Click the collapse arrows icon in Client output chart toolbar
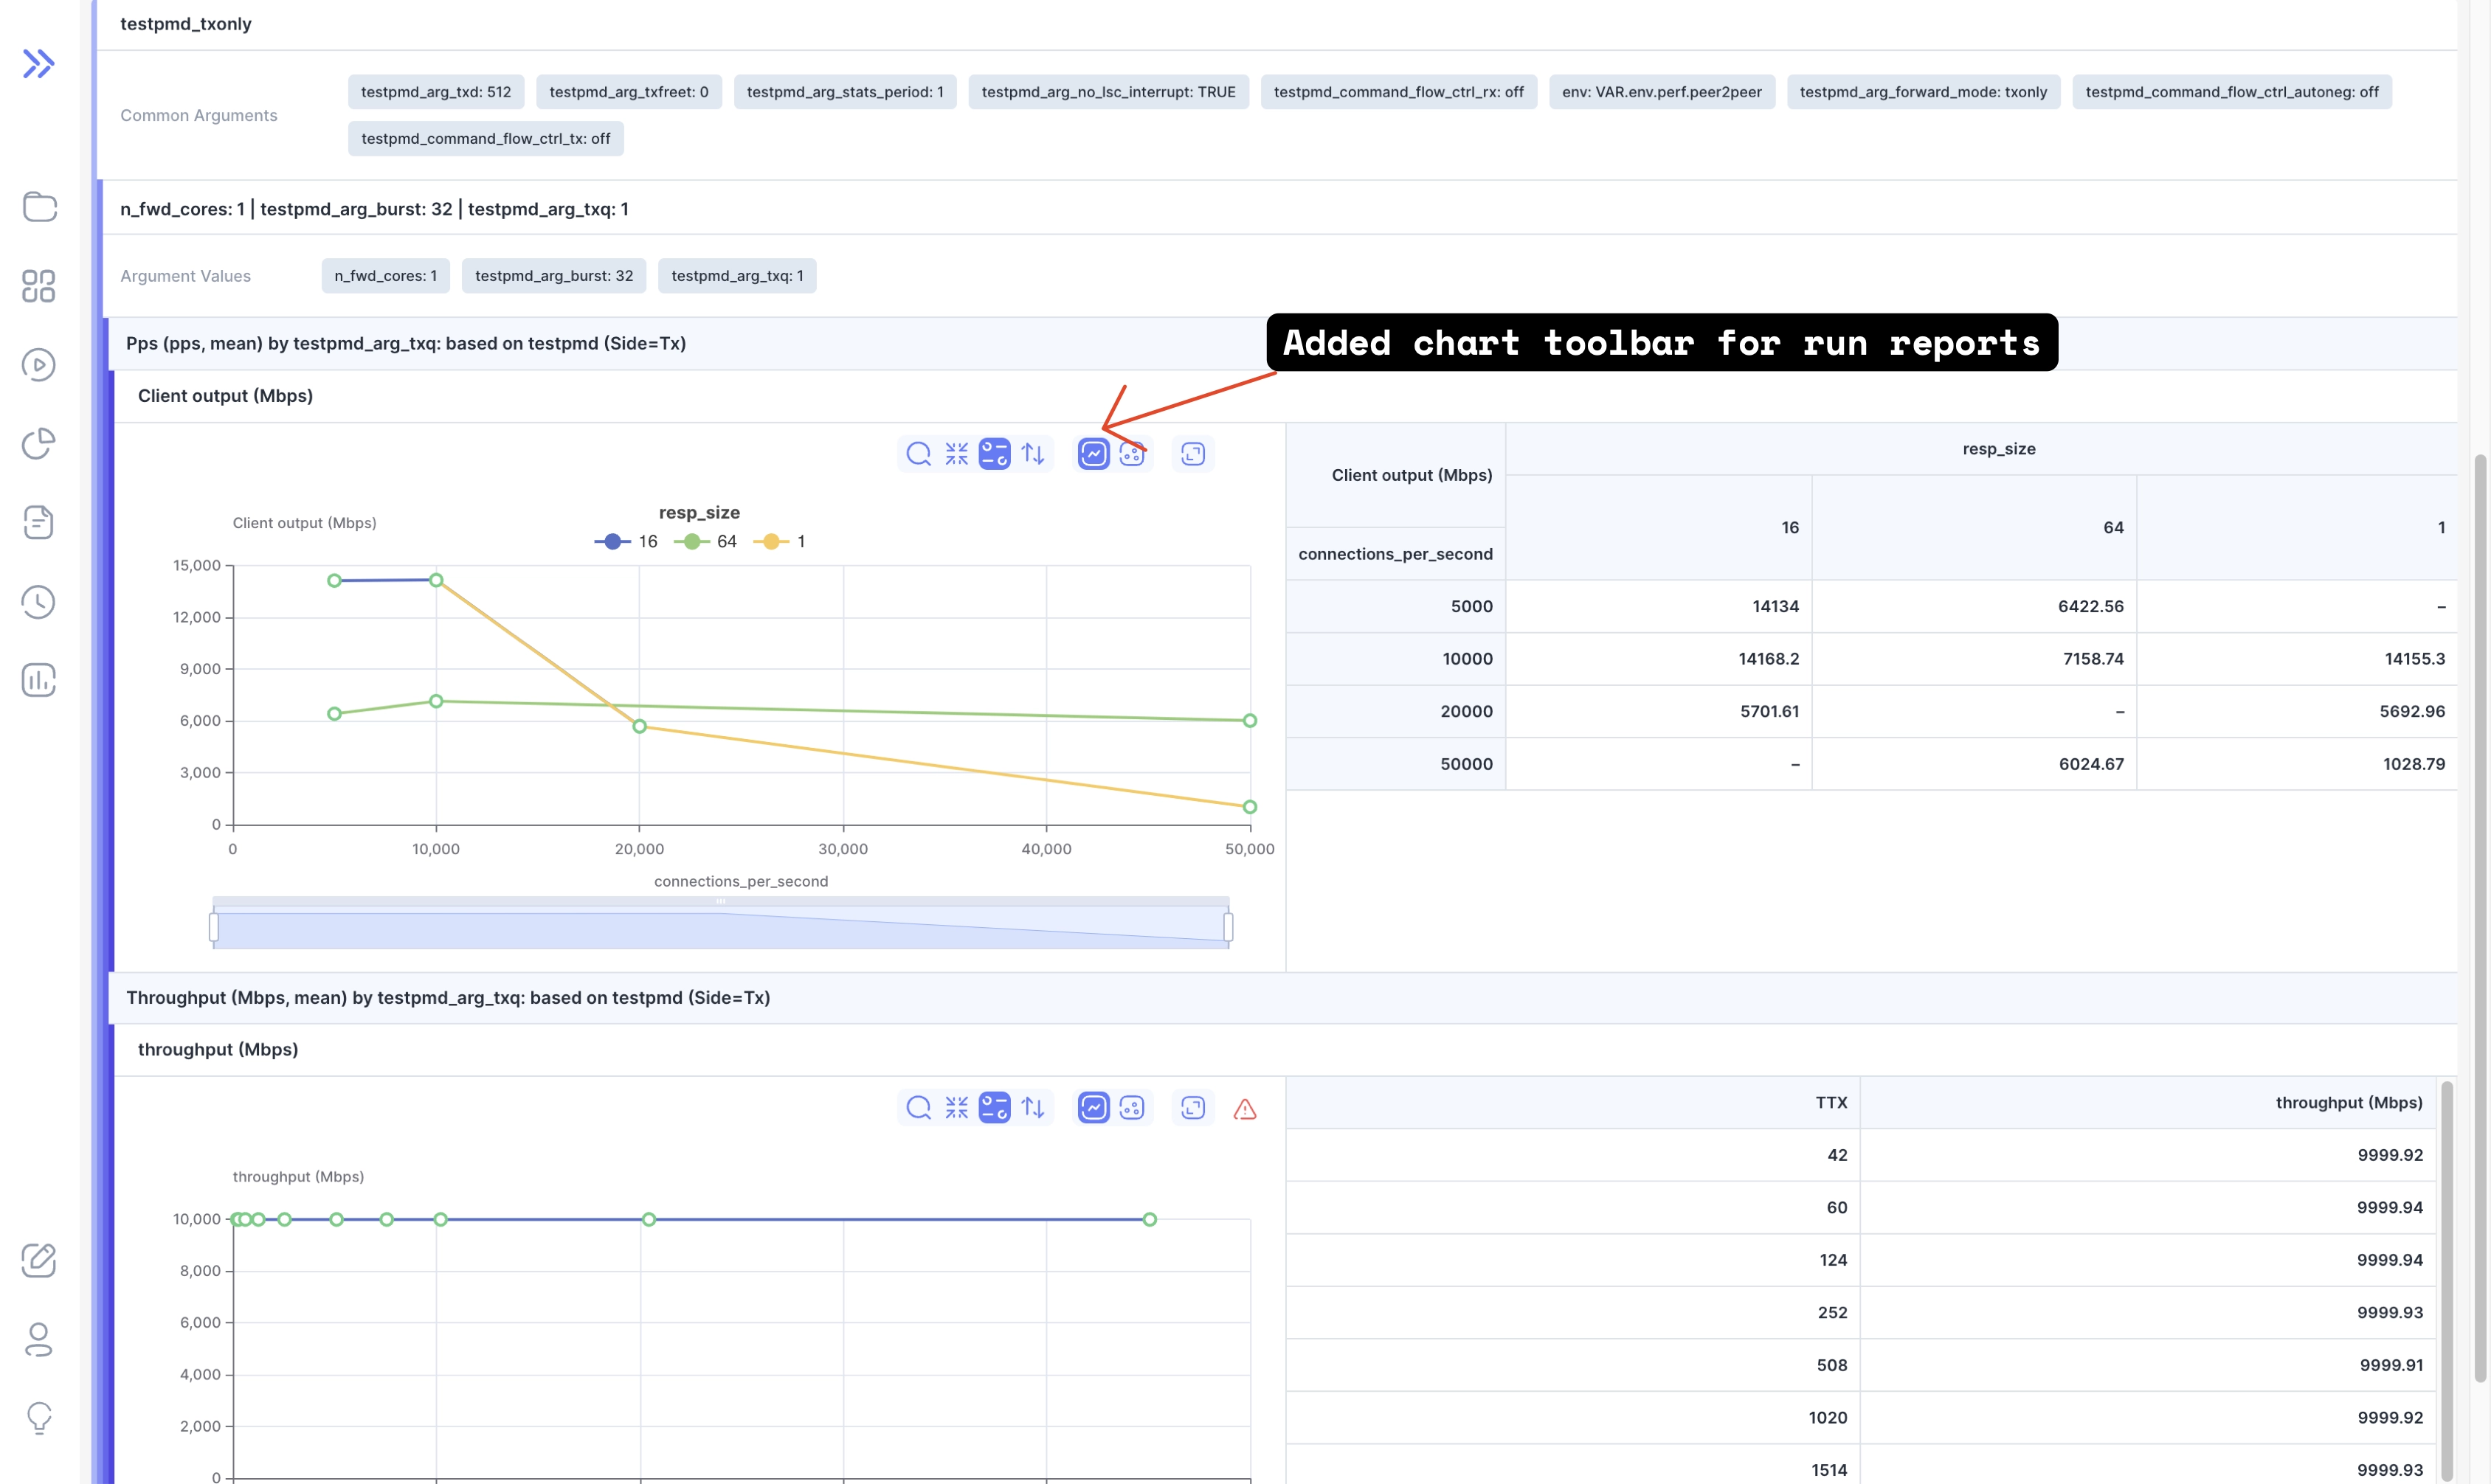Screen dimensions: 2491x1484 point(956,454)
